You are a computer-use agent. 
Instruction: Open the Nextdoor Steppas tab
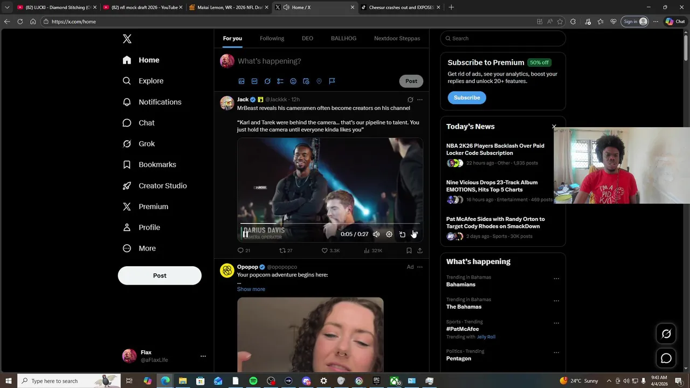click(397, 38)
